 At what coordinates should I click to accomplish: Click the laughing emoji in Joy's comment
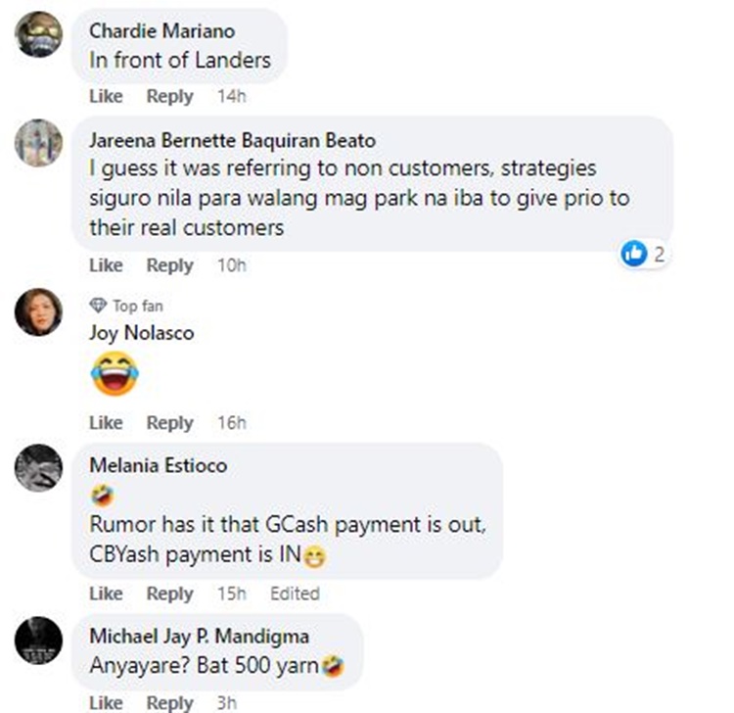click(115, 373)
